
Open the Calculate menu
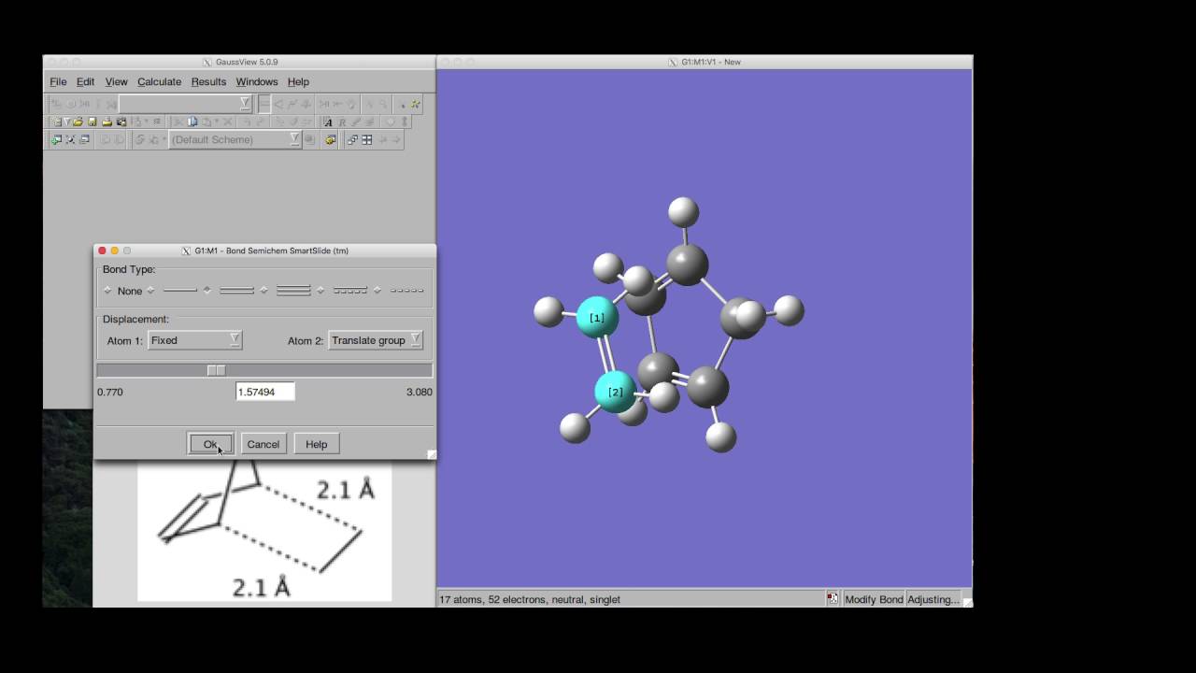pos(159,82)
